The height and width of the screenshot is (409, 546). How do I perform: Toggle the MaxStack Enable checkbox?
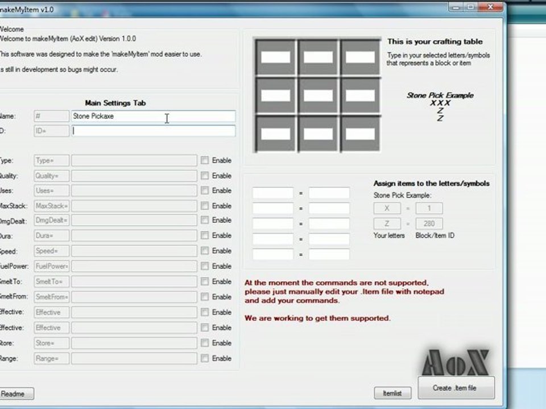[x=205, y=206]
